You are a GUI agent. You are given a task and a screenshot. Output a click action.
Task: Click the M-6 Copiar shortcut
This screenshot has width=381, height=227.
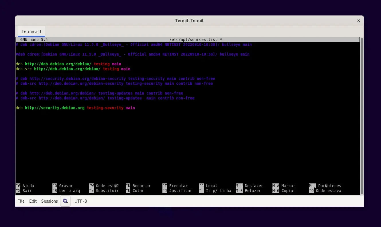click(x=284, y=191)
